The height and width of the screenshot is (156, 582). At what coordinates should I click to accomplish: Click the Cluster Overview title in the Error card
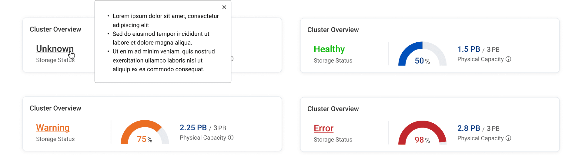pos(333,109)
